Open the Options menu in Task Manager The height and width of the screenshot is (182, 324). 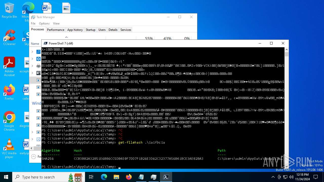point(44,24)
